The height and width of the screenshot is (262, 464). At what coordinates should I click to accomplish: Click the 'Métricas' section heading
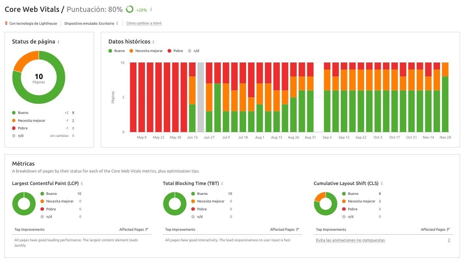pos(23,164)
